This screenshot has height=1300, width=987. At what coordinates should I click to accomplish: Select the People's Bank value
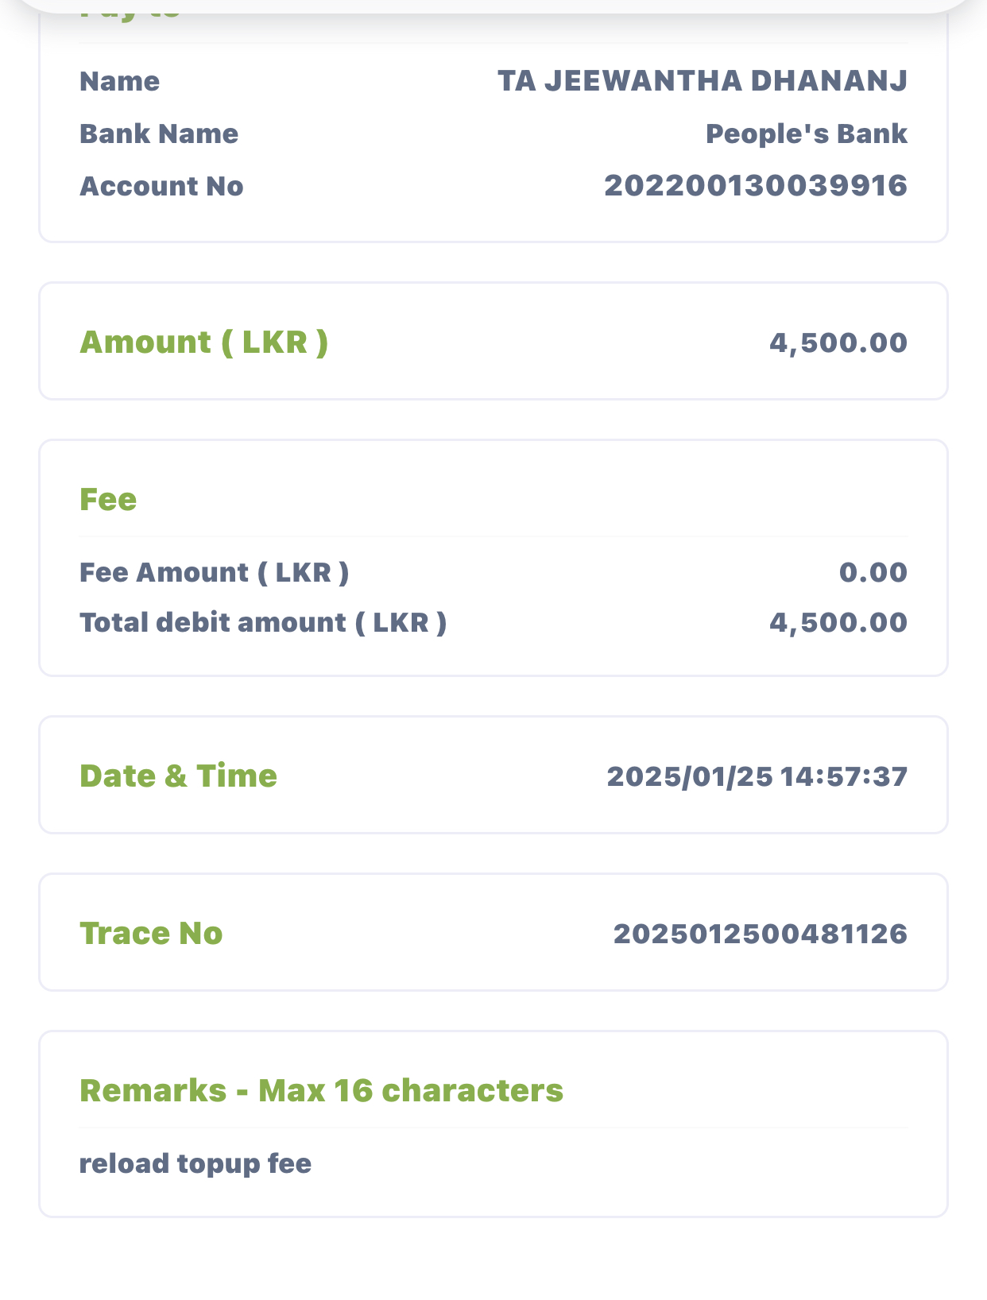806,133
